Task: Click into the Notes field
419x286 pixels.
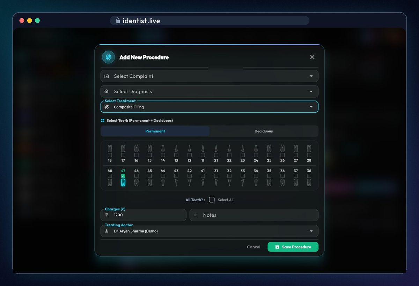Action: 254,215
